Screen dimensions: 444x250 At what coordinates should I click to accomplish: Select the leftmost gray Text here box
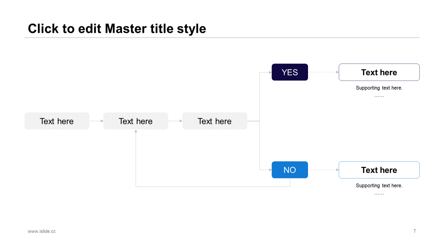(57, 121)
